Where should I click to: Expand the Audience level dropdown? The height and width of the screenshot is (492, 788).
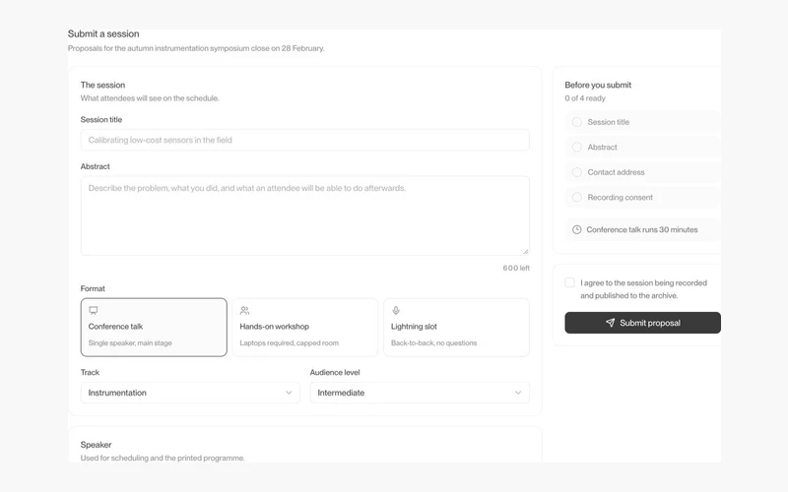tap(420, 393)
